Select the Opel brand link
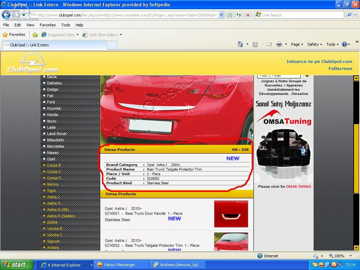The image size is (360, 270). [51, 159]
